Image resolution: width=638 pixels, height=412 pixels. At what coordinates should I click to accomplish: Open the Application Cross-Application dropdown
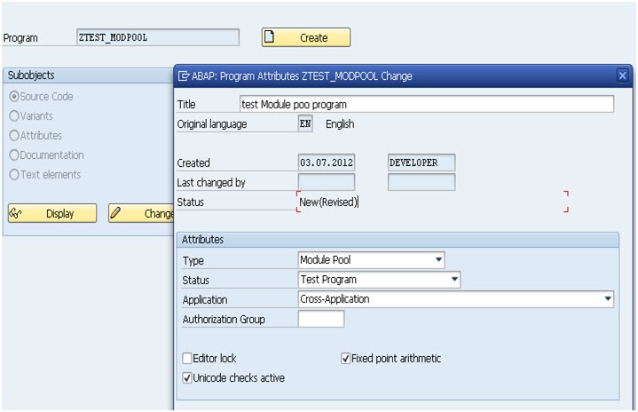(x=608, y=299)
